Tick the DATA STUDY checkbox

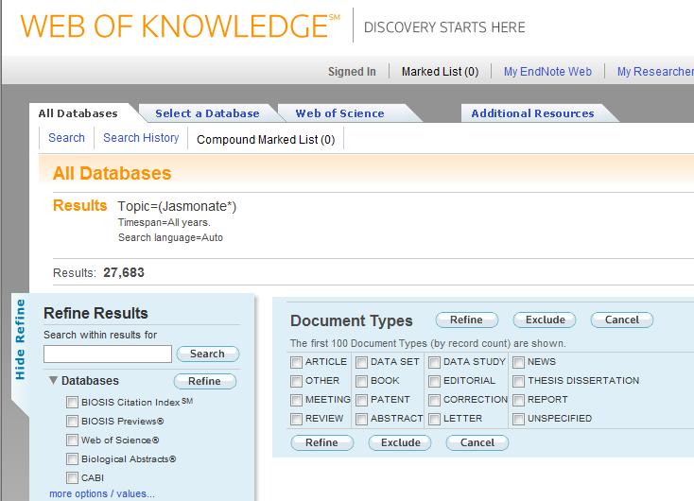(x=435, y=362)
